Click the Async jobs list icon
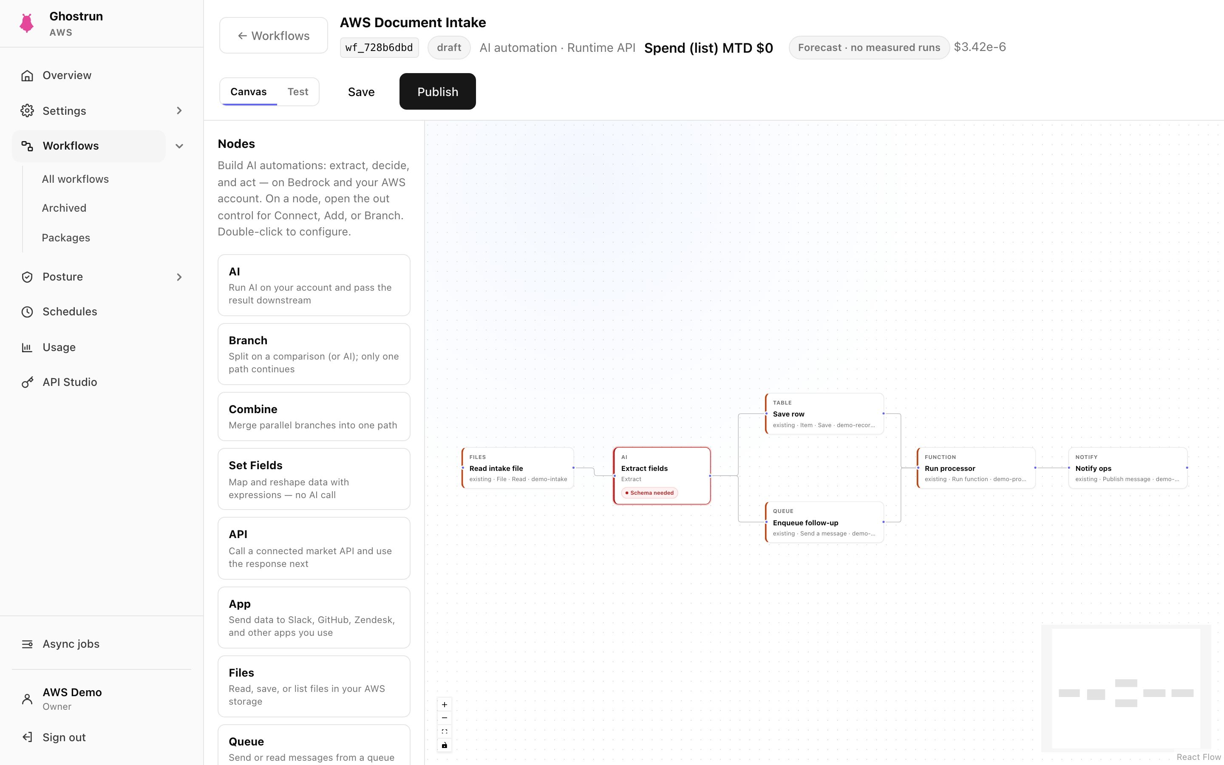Viewport: 1224px width, 765px height. (27, 644)
